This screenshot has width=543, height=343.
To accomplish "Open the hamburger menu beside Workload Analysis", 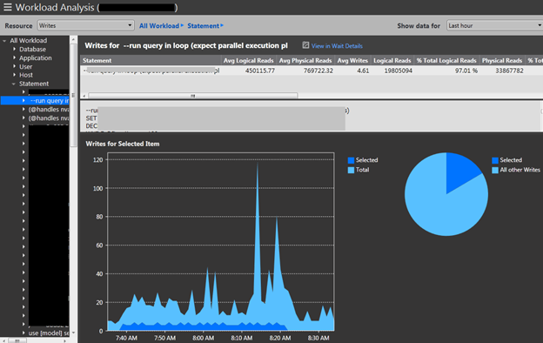I will 7,7.
